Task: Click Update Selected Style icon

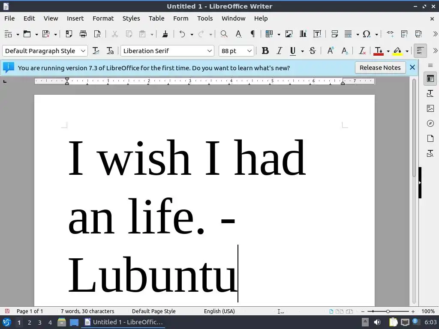Action: tap(96, 51)
